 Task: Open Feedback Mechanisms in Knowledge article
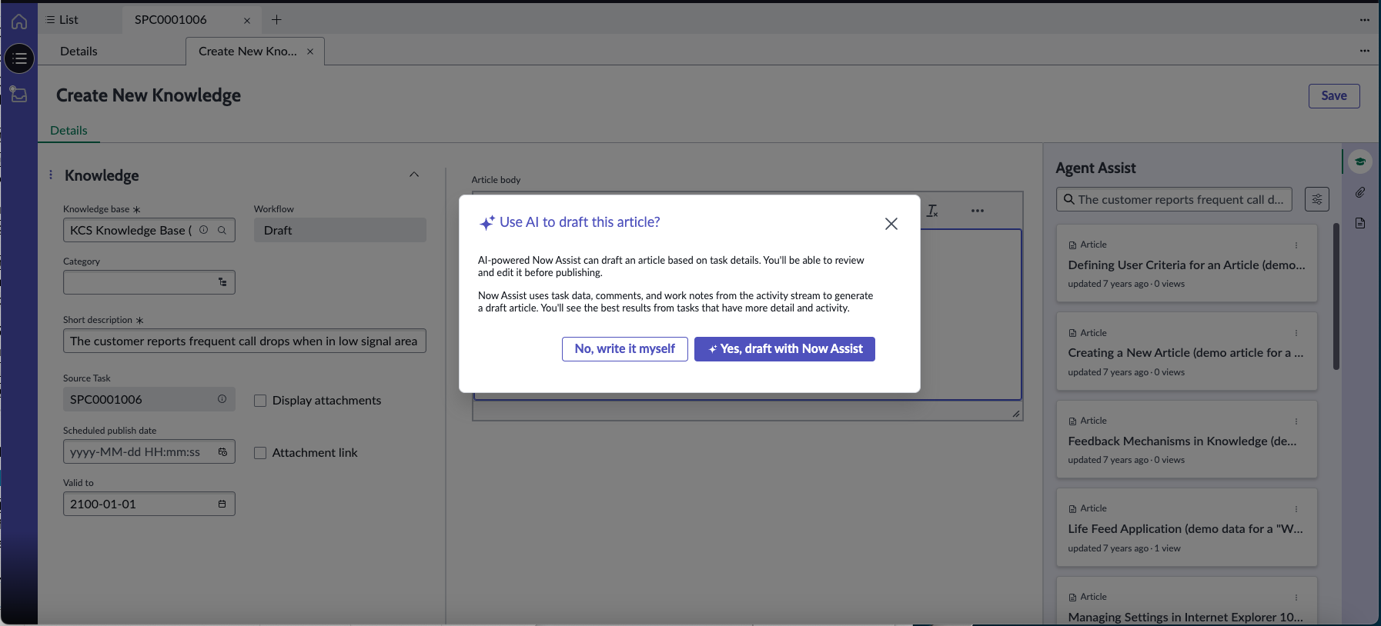1182,441
